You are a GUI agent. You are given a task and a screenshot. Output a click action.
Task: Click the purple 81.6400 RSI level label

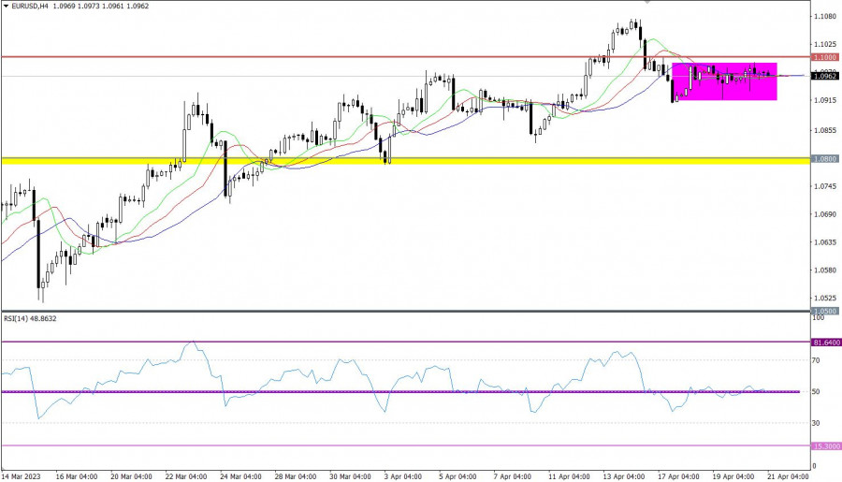click(x=825, y=343)
